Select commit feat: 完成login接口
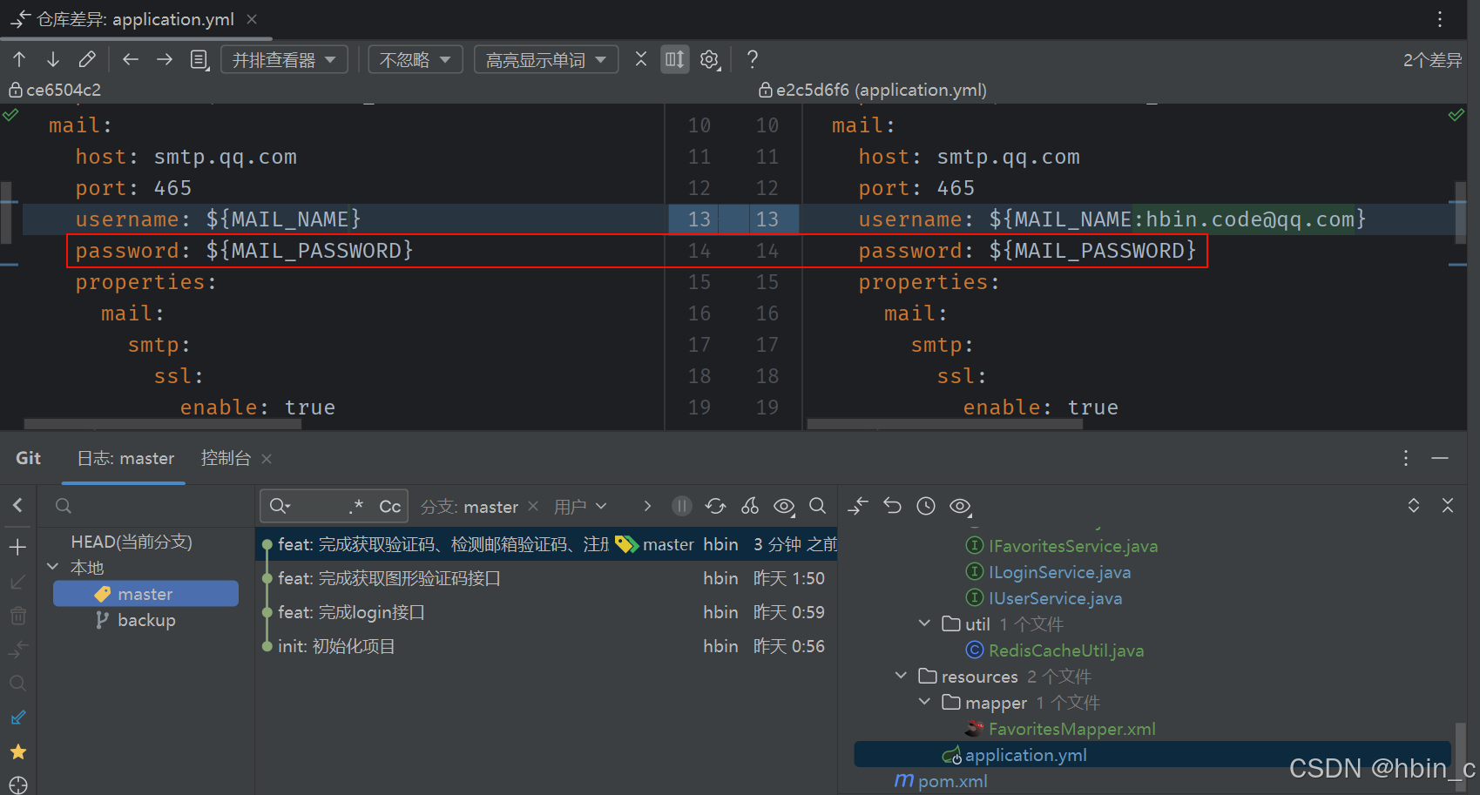 click(546, 612)
